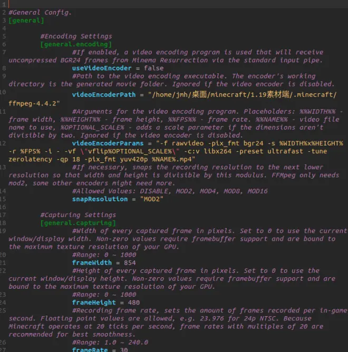
Task: Click the '#Path to the video encoding executable' comment
Action: point(148,76)
